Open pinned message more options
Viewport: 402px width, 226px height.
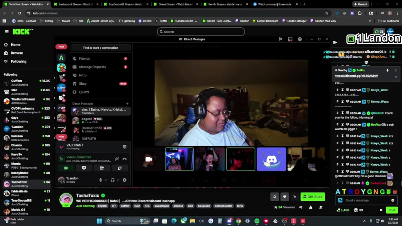(396, 70)
